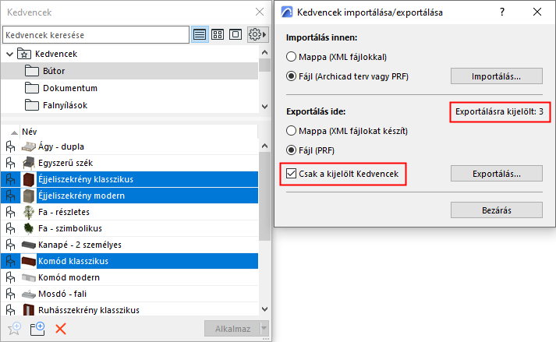Open the Alkalmaz button dropdown arrow
The image size is (556, 342).
tap(265, 329)
